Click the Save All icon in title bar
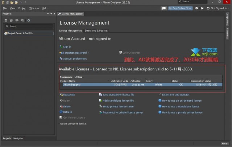232x147 pixels. 8,3
